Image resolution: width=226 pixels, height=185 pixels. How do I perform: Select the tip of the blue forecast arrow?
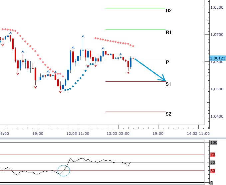tap(165, 80)
